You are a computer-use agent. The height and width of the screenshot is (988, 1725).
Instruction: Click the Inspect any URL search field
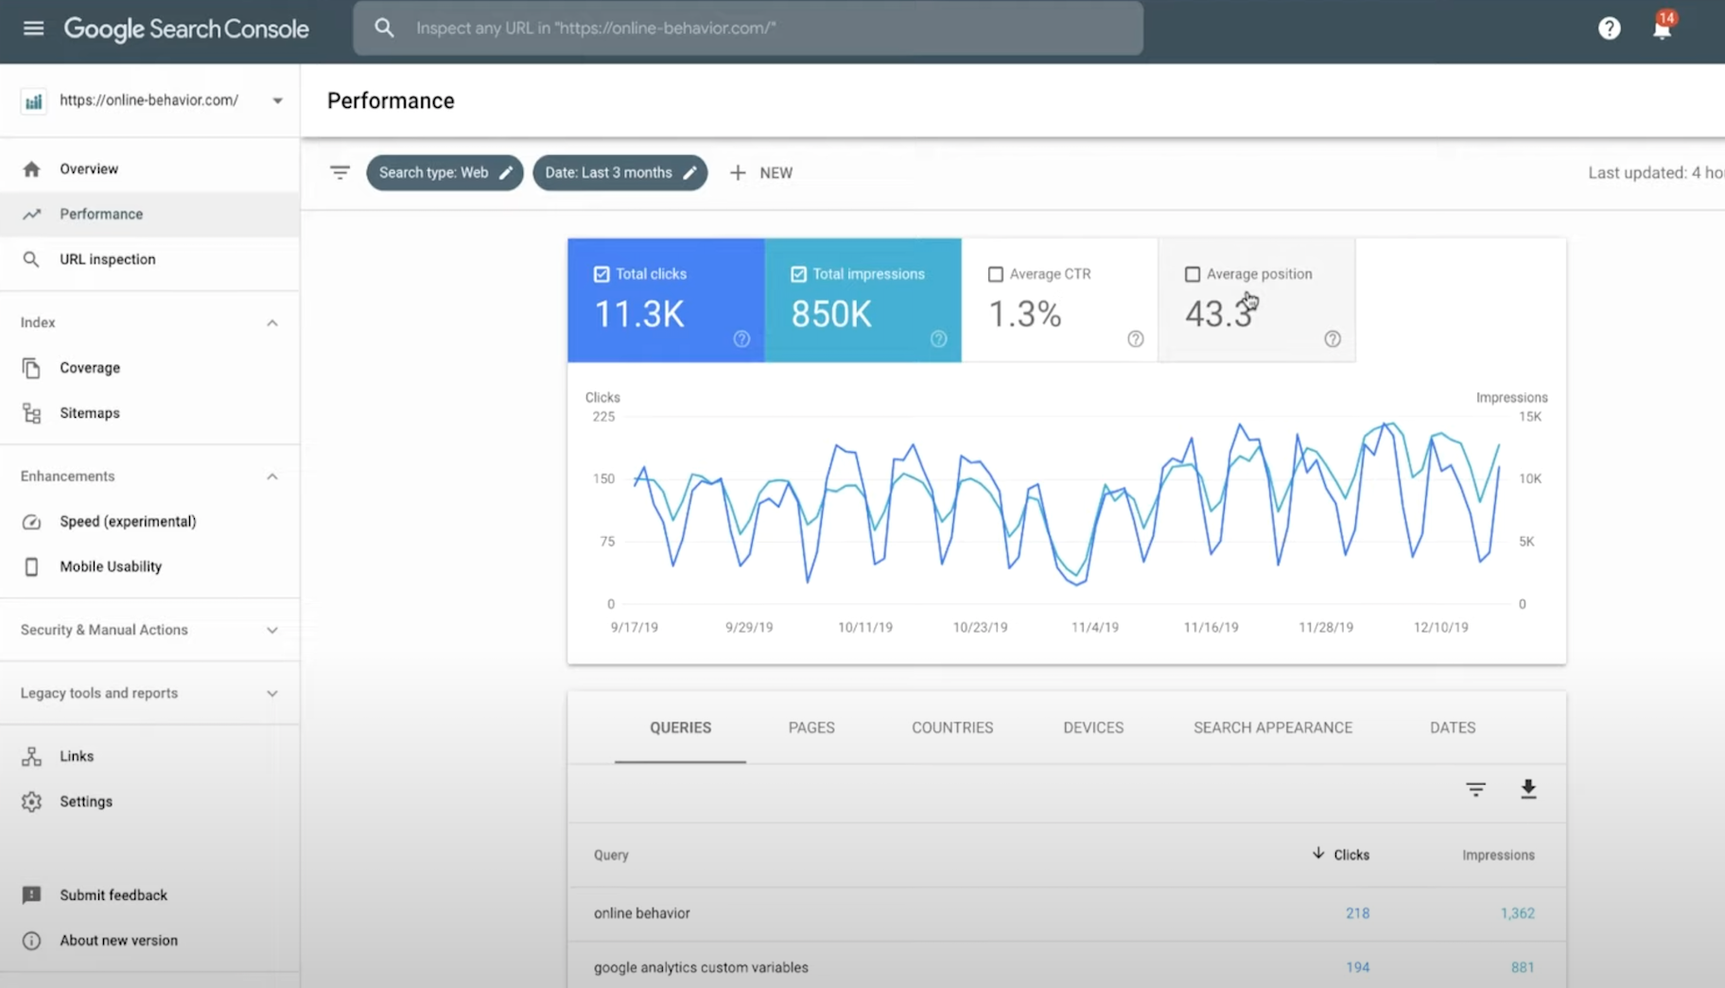click(748, 28)
